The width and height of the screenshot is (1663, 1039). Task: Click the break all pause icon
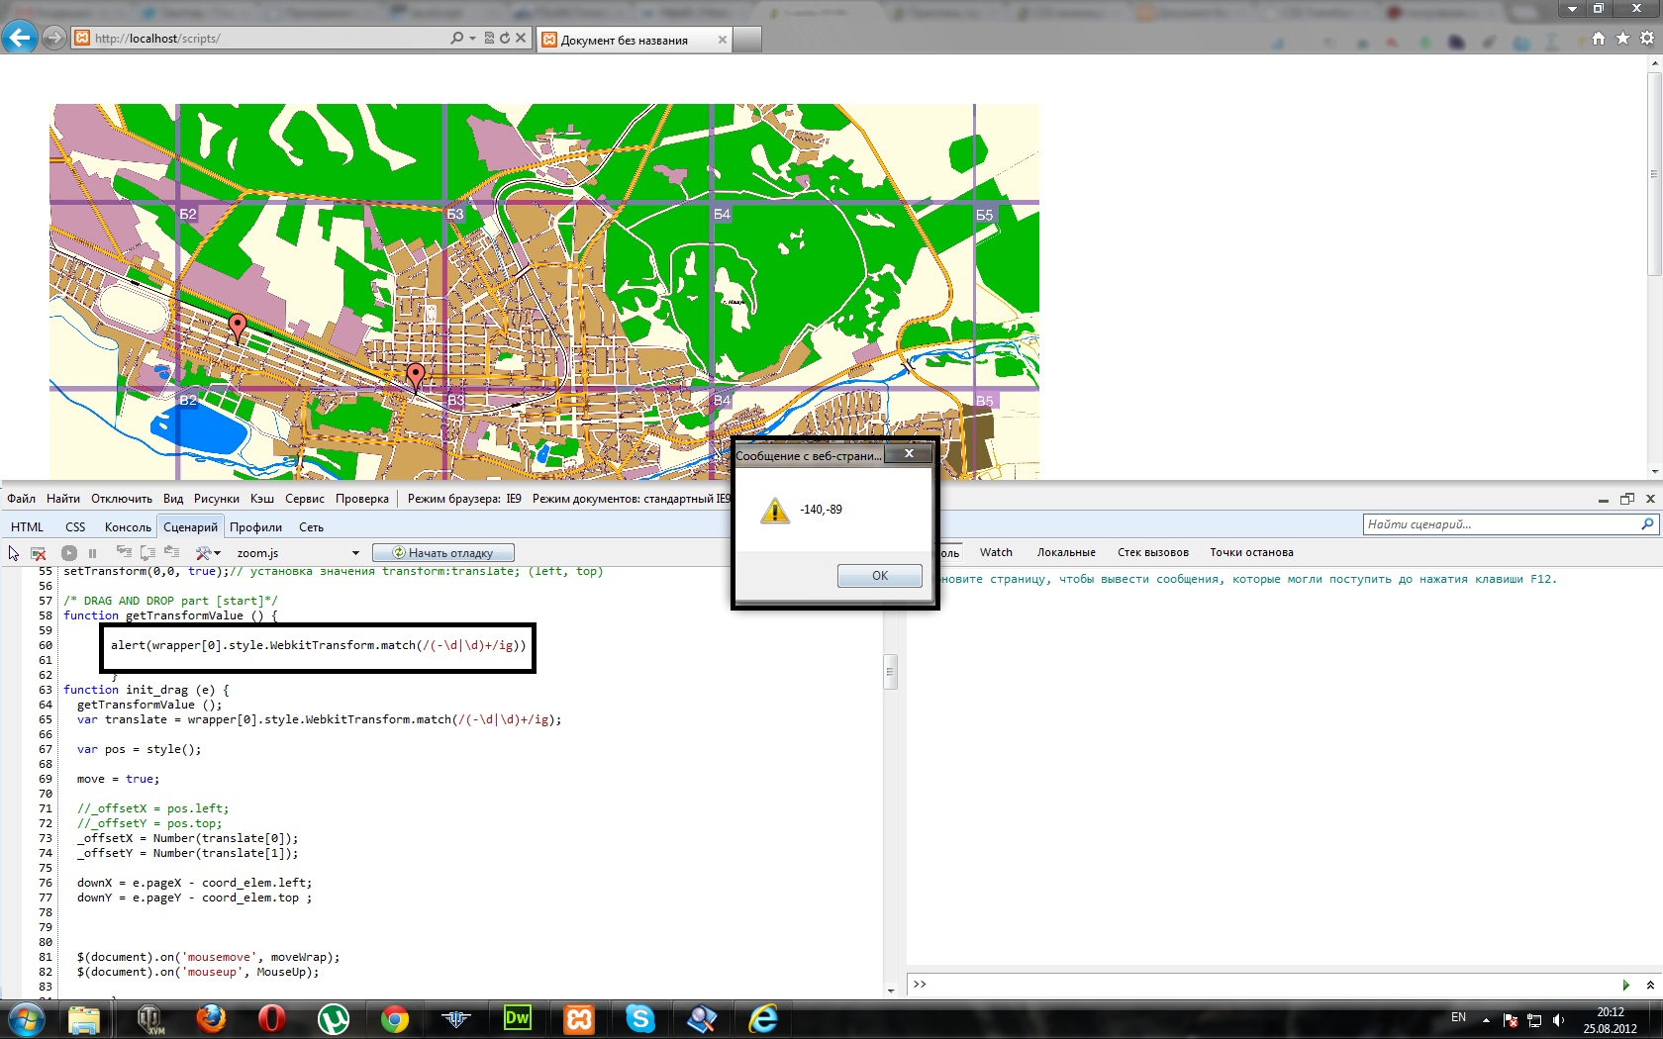pos(93,553)
